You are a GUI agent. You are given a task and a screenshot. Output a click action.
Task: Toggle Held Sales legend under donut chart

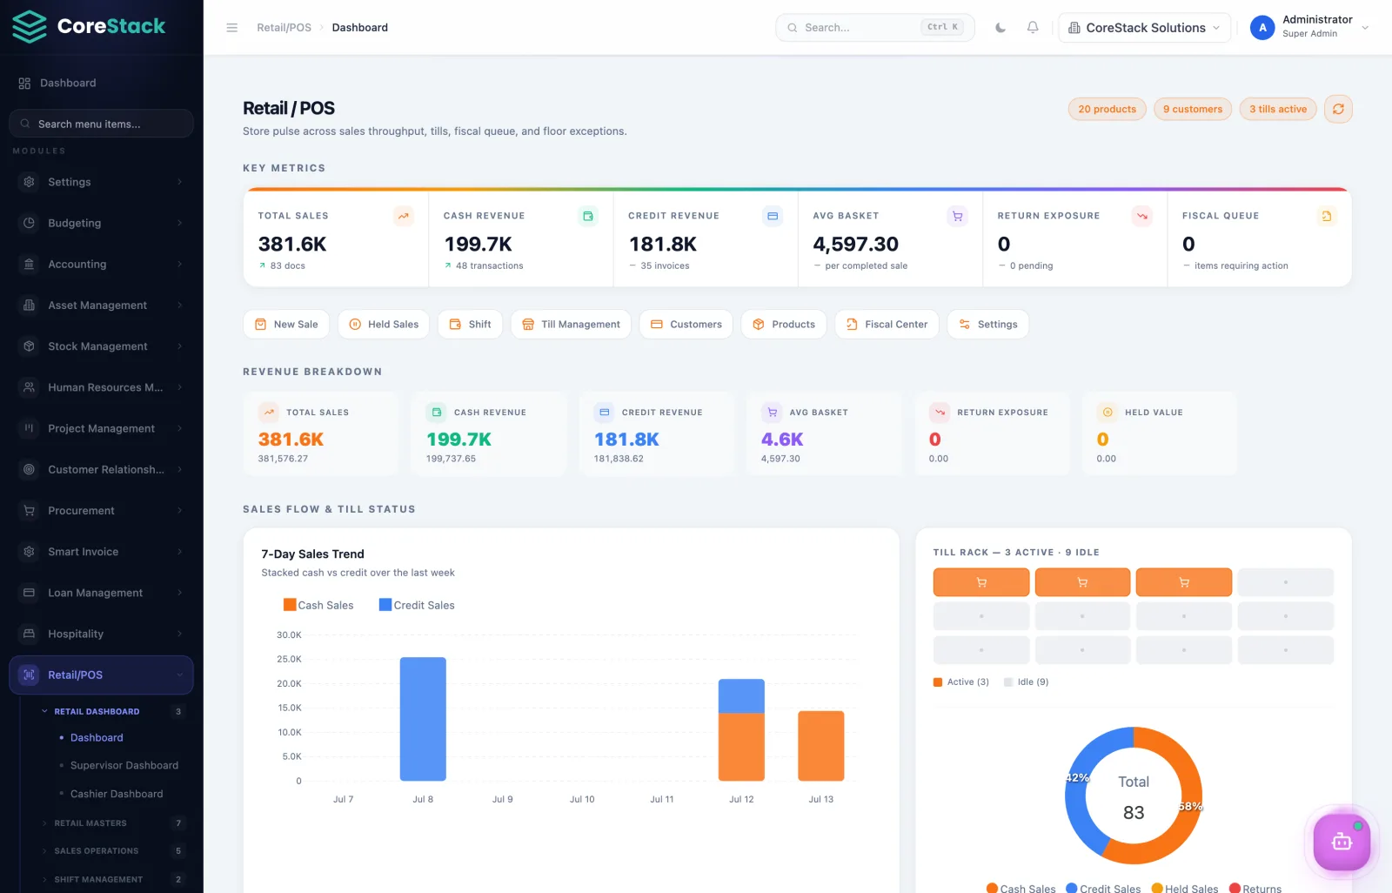[x=1185, y=888]
